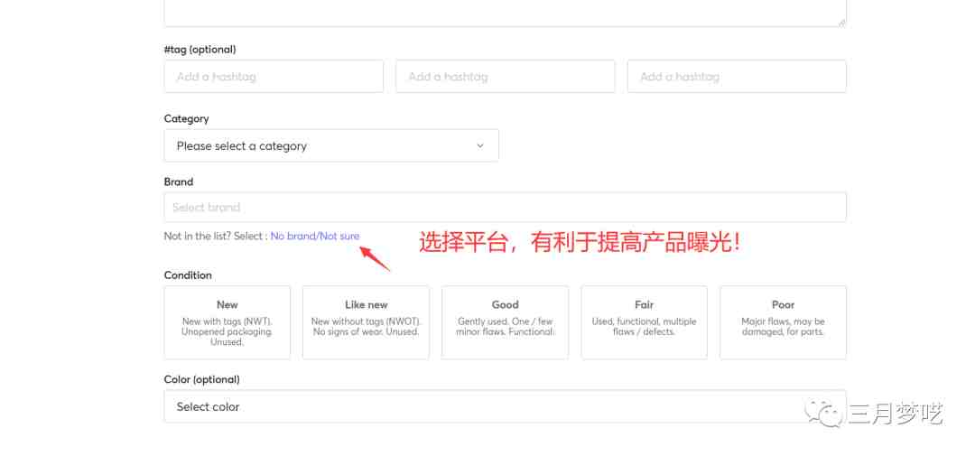Click the No brand/Not sure link
975x456 pixels.
click(315, 236)
